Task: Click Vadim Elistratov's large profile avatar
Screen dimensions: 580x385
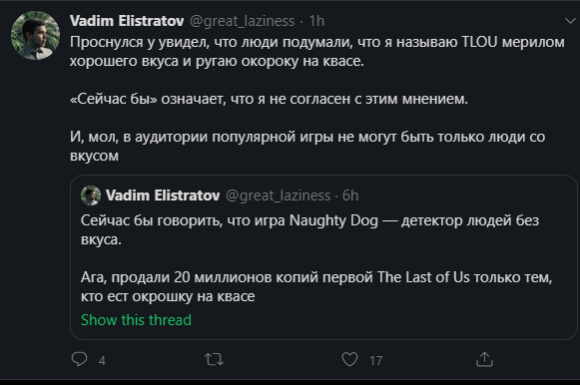Action: (x=35, y=36)
